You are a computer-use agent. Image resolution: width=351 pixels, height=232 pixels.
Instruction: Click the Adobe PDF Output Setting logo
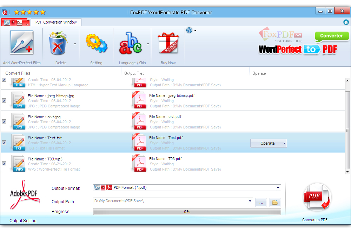point(25,195)
